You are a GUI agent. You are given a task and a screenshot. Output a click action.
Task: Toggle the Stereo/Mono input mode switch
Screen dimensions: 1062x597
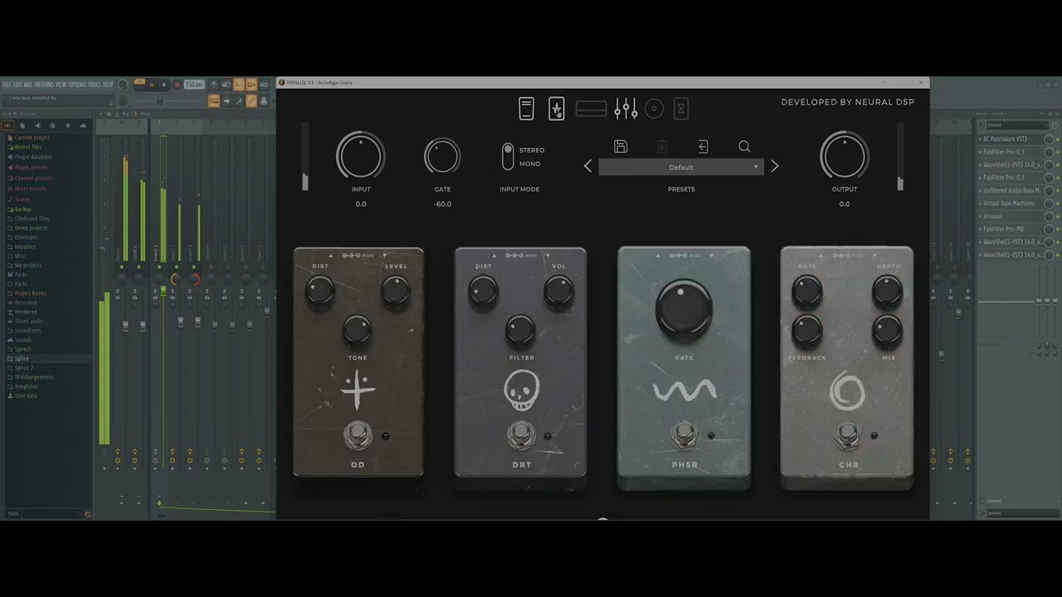coord(508,157)
